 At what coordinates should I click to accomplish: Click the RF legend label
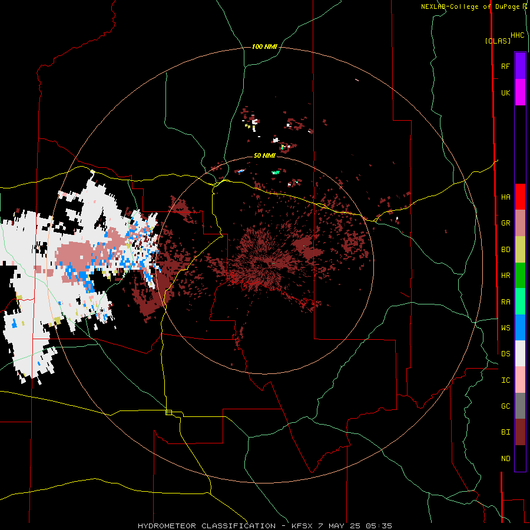pyautogui.click(x=505, y=66)
